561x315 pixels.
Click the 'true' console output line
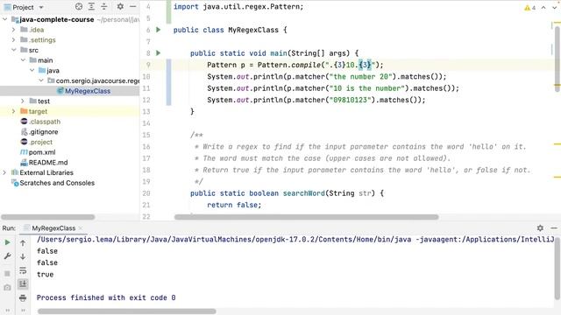coord(45,274)
